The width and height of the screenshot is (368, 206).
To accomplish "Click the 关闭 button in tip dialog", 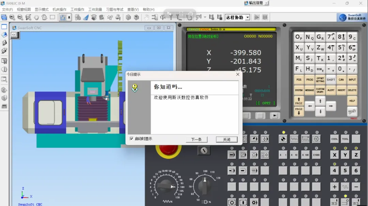I will pos(227,139).
